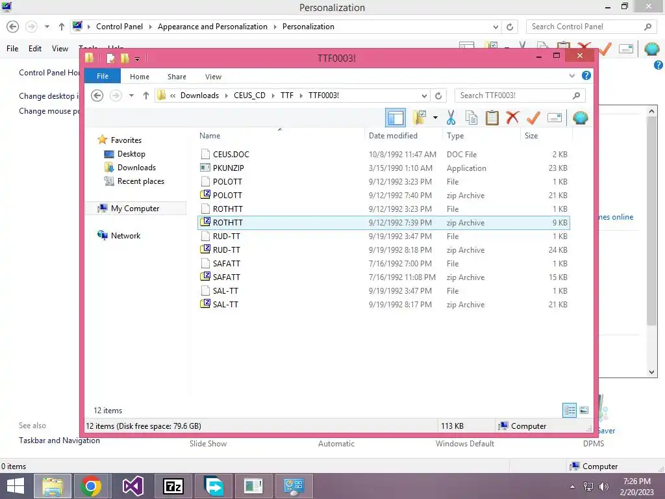Select the 1 KB POLOTT File entry
Image resolution: width=665 pixels, height=499 pixels.
pos(383,182)
